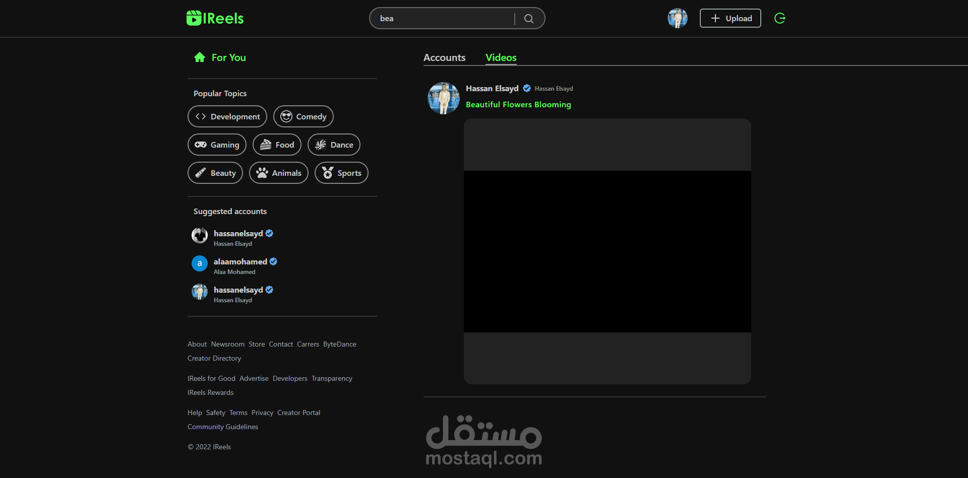Browse the Animals topic
This screenshot has height=478, width=968.
point(279,173)
